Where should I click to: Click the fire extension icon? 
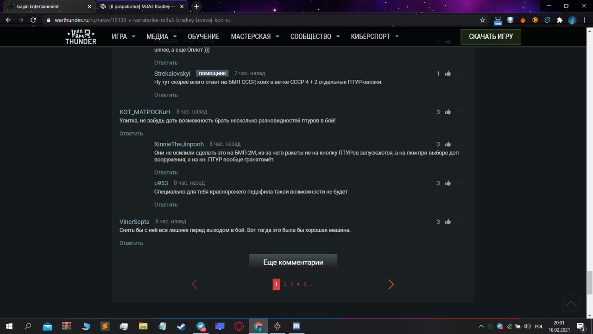tap(523, 20)
